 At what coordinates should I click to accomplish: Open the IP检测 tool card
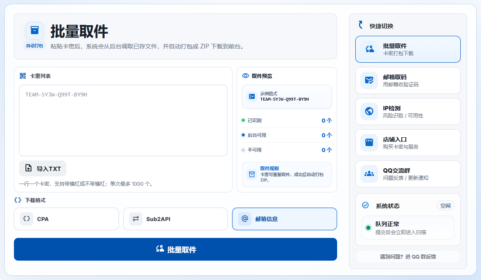point(408,112)
